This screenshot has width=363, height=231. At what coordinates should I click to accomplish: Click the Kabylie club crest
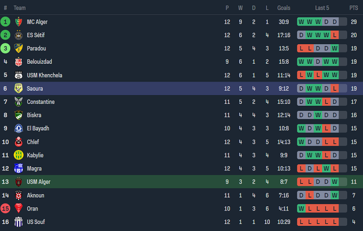click(19, 155)
